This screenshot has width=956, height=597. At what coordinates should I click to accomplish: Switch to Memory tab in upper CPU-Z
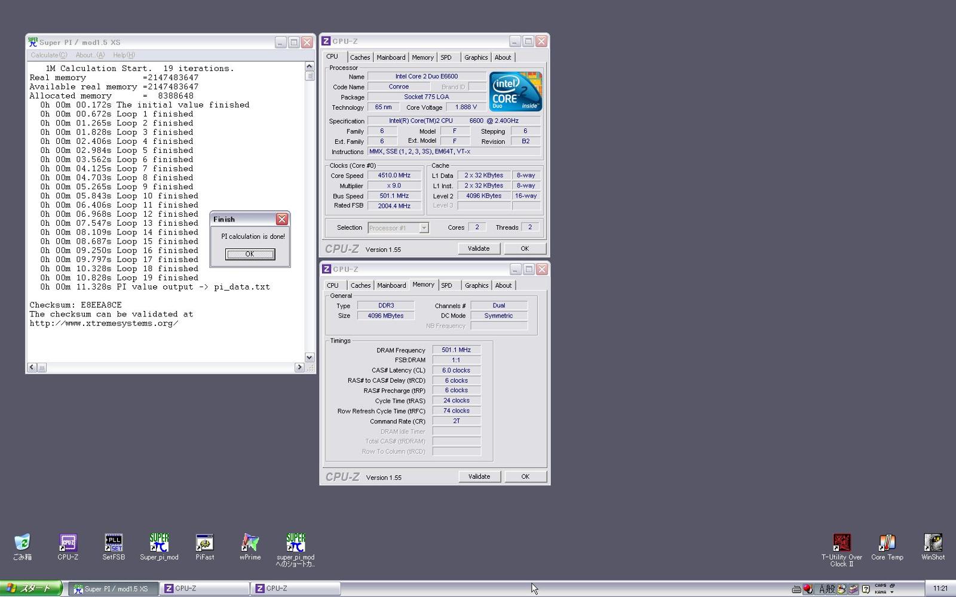[422, 57]
